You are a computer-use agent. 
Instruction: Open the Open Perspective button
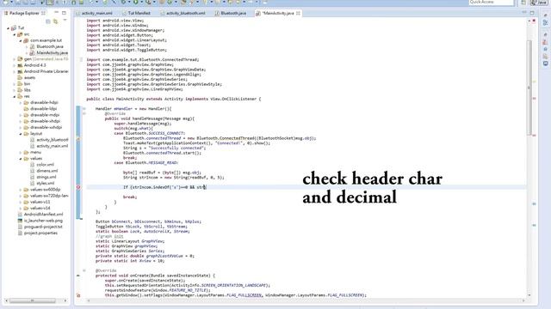(x=523, y=3)
